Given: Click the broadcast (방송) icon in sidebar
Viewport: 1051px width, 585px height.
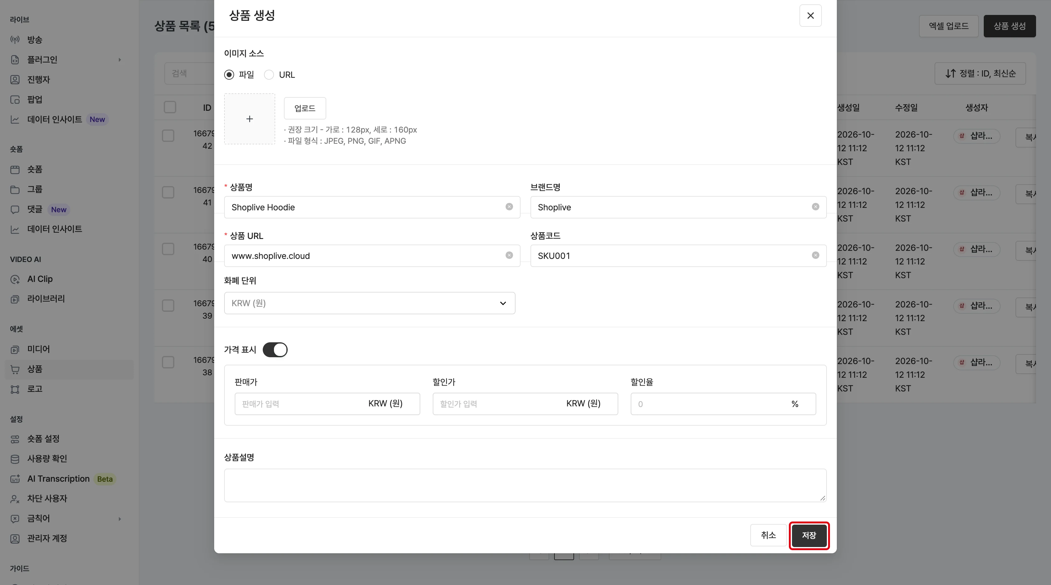Looking at the screenshot, I should [x=15, y=40].
